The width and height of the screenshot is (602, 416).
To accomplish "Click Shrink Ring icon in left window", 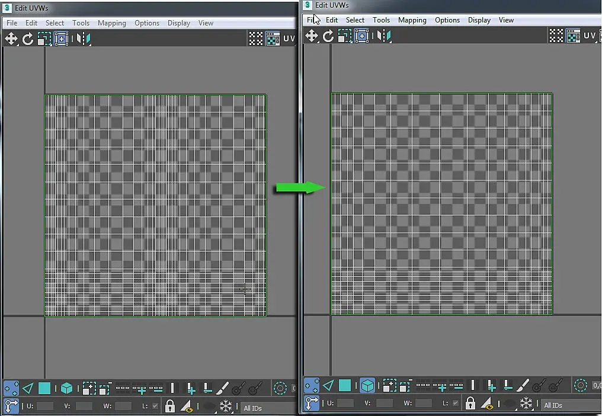I will point(207,388).
